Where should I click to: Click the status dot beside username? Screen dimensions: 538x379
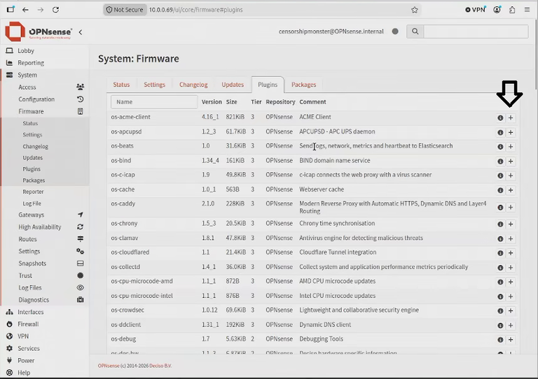[395, 31]
